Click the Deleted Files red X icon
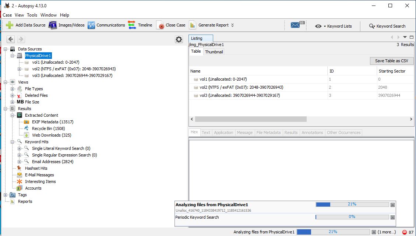Image resolution: width=416 pixels, height=236 pixels. [20, 95]
